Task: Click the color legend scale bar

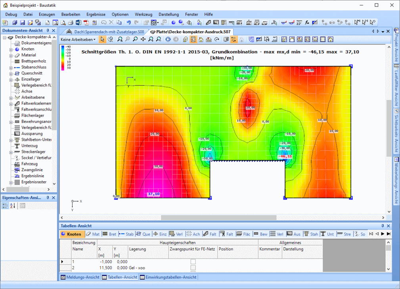Action: 63,58
